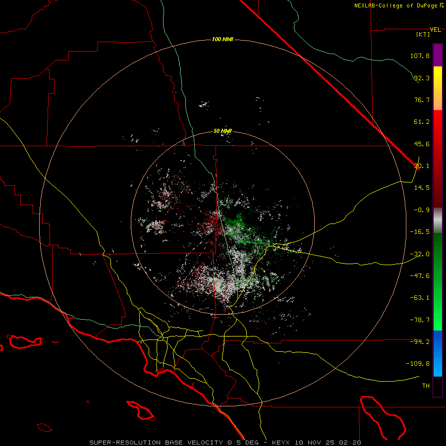This screenshot has width=446, height=446.
Task: Click the VEL legend title
Action: tap(435, 30)
